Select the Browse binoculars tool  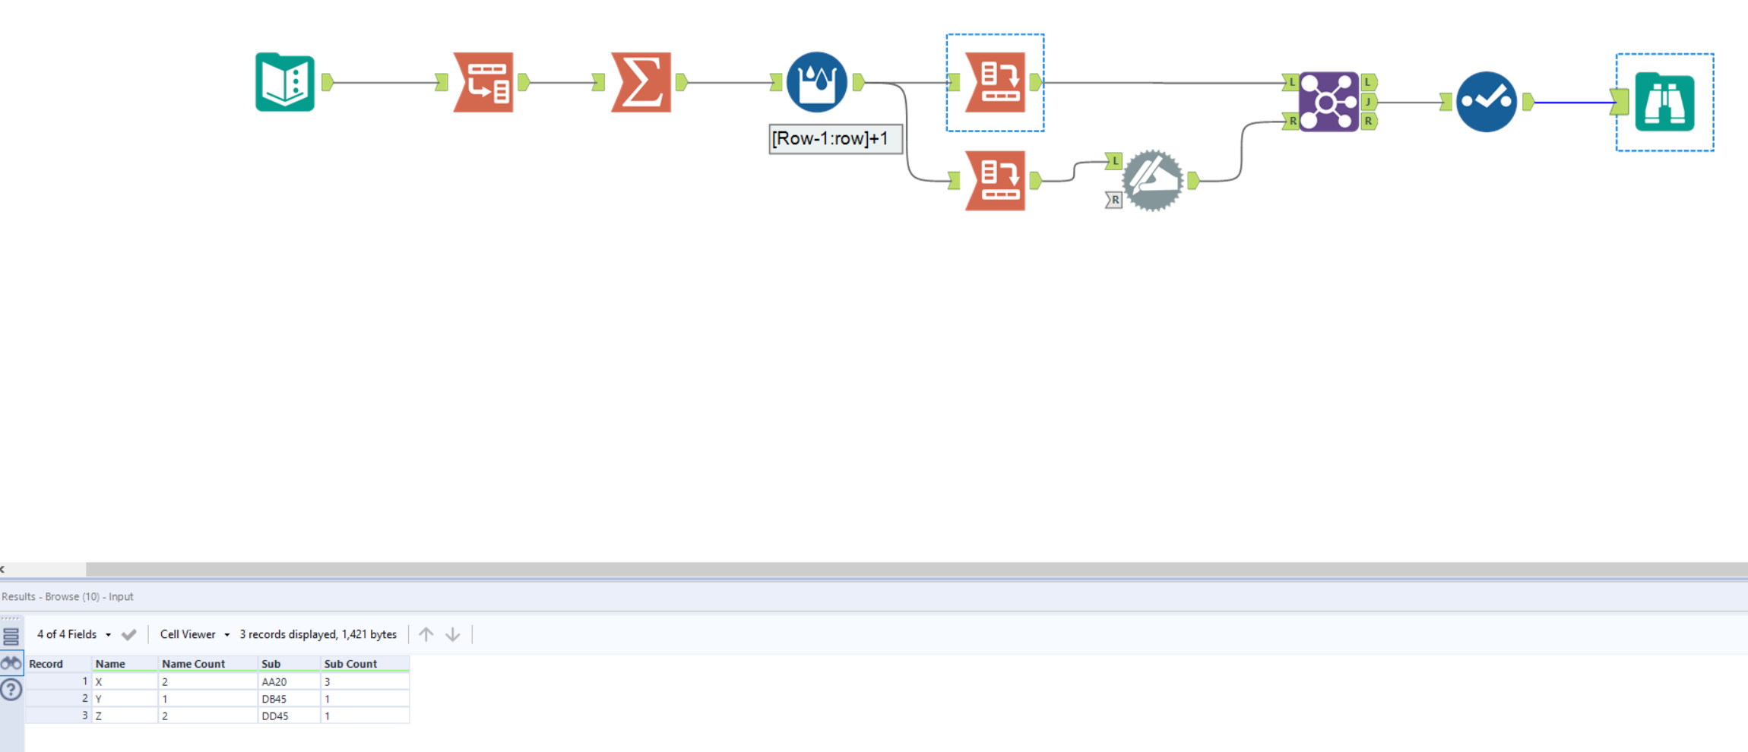(1664, 102)
